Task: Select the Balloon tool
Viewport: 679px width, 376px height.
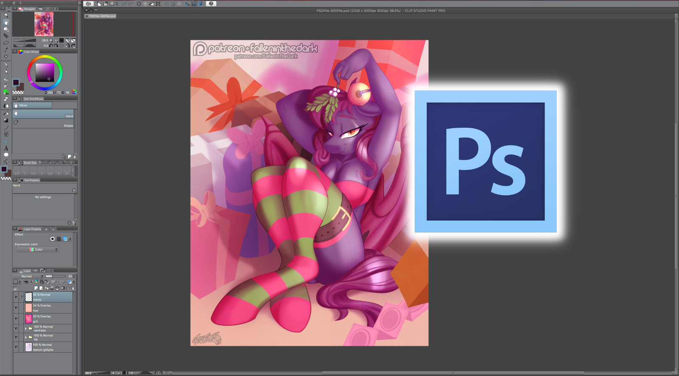Action: coord(6,155)
